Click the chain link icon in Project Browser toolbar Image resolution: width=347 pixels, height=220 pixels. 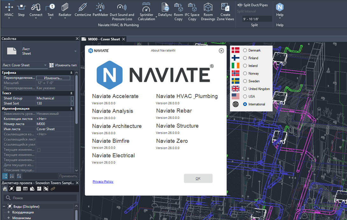[53, 189]
